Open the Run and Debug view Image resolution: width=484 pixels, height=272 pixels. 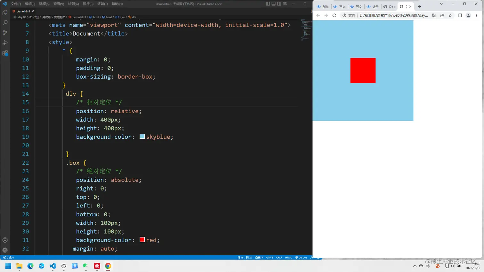(x=5, y=43)
